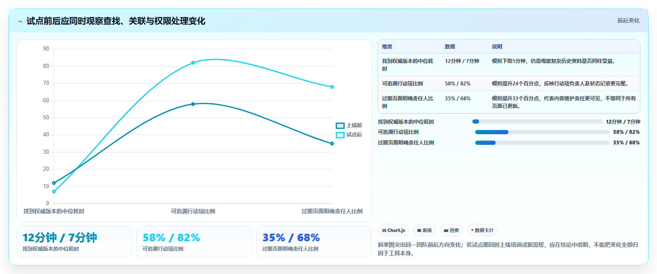The image size is (657, 274).
Task: Click the 试点后 data point at value 7
Action: click(x=54, y=192)
